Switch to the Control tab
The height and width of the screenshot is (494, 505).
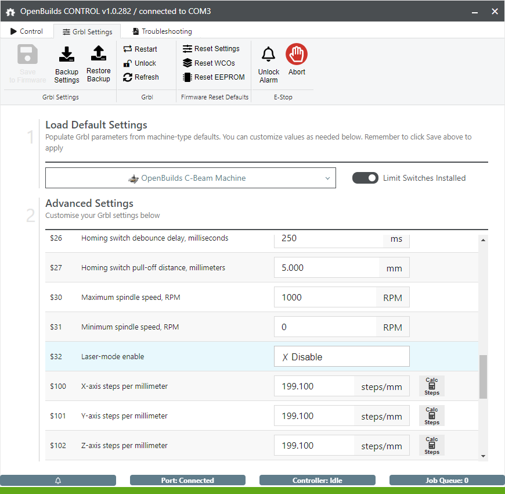point(27,31)
